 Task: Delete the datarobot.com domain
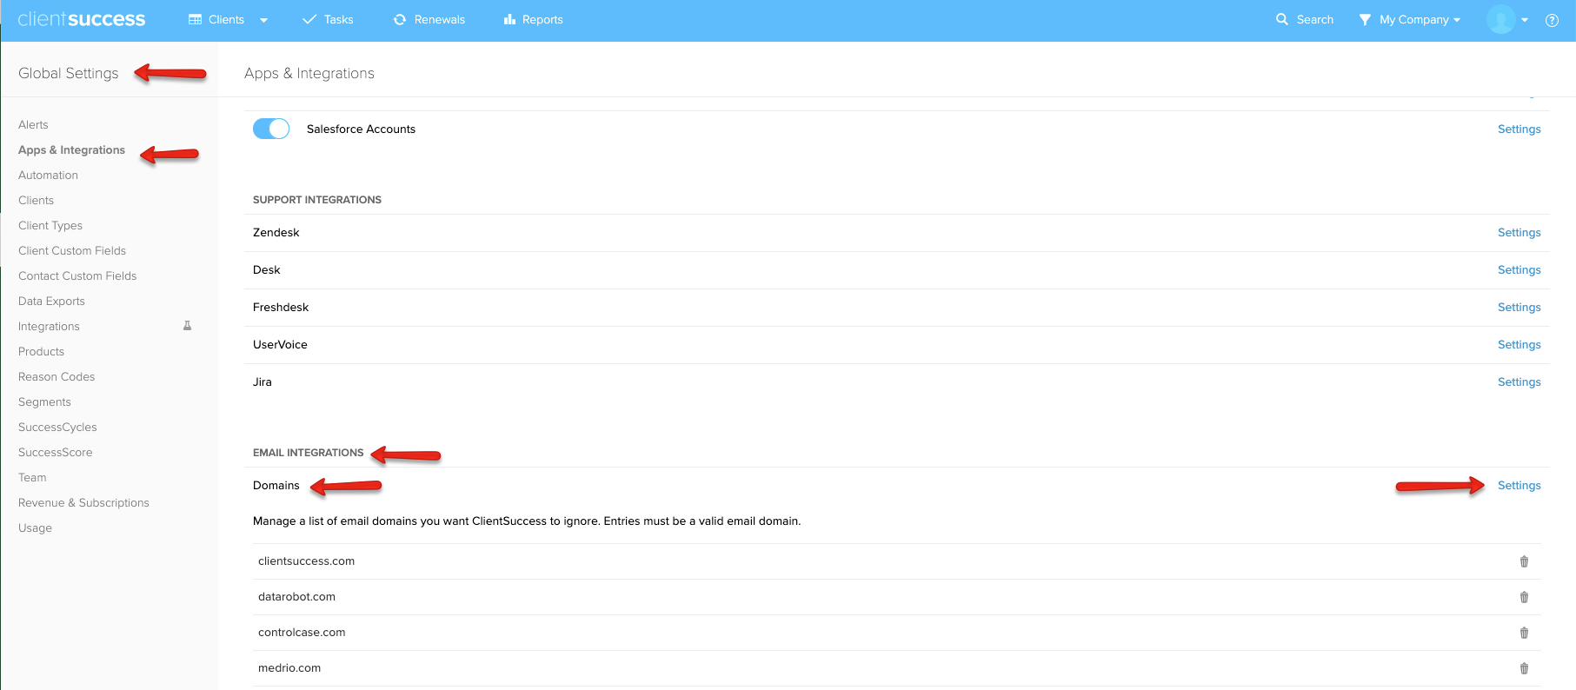[x=1524, y=597]
